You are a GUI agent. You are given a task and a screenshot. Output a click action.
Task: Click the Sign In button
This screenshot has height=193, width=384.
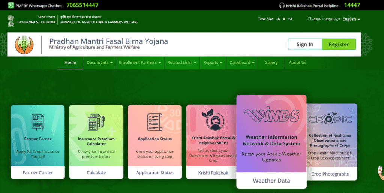pos(305,44)
